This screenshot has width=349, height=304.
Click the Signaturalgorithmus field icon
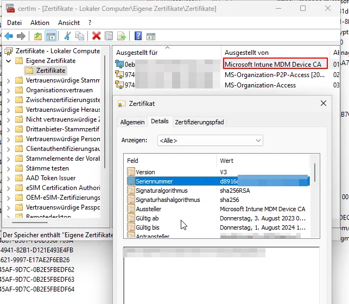pyautogui.click(x=131, y=190)
